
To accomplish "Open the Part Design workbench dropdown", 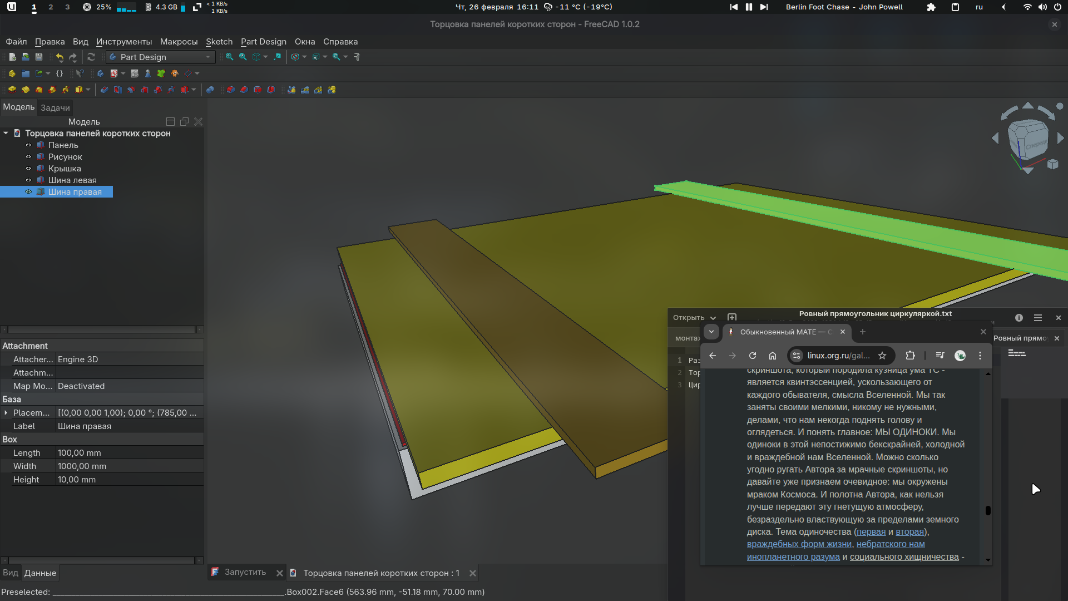I will pos(160,57).
